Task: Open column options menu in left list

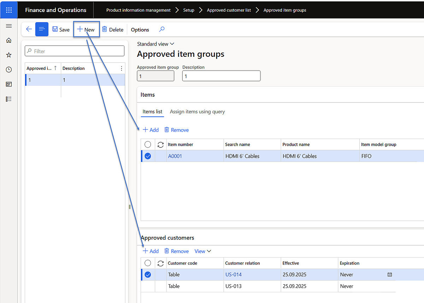Action: [122, 68]
